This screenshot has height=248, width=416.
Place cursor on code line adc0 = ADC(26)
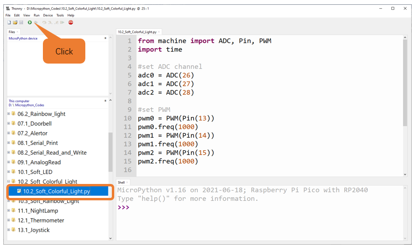pyautogui.click(x=166, y=75)
